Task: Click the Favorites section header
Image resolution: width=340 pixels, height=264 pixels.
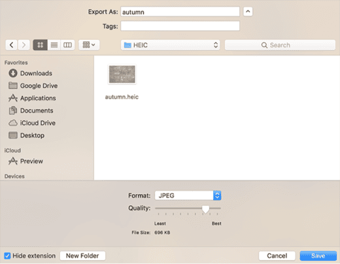Action: [16, 63]
